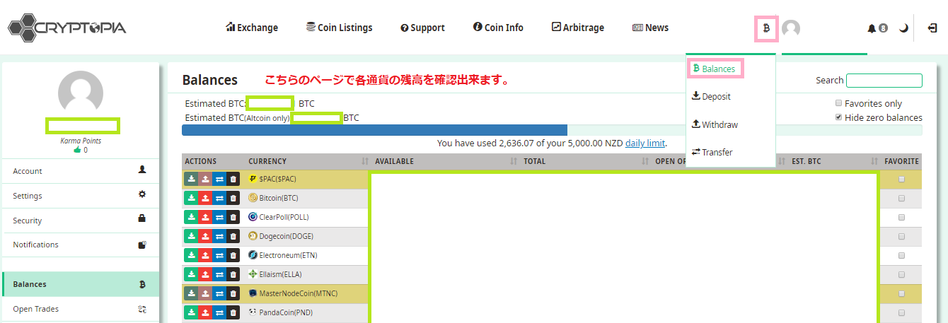This screenshot has height=323, width=948.
Task: Open the Exchange menu
Action: [x=252, y=28]
